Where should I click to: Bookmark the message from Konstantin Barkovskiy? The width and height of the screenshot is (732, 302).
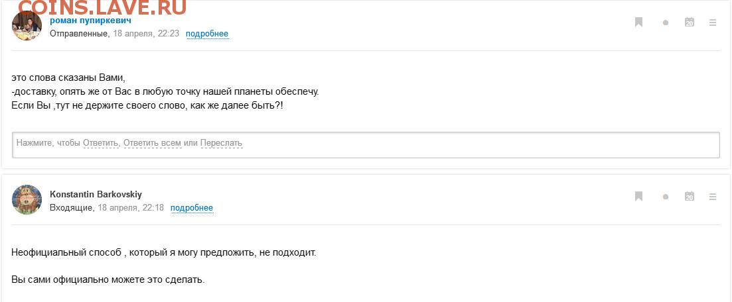(x=638, y=196)
